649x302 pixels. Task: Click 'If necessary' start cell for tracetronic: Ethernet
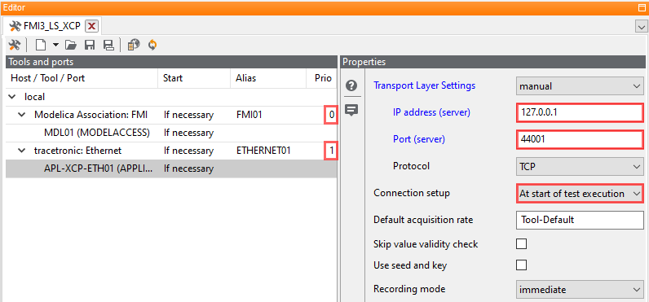[188, 151]
